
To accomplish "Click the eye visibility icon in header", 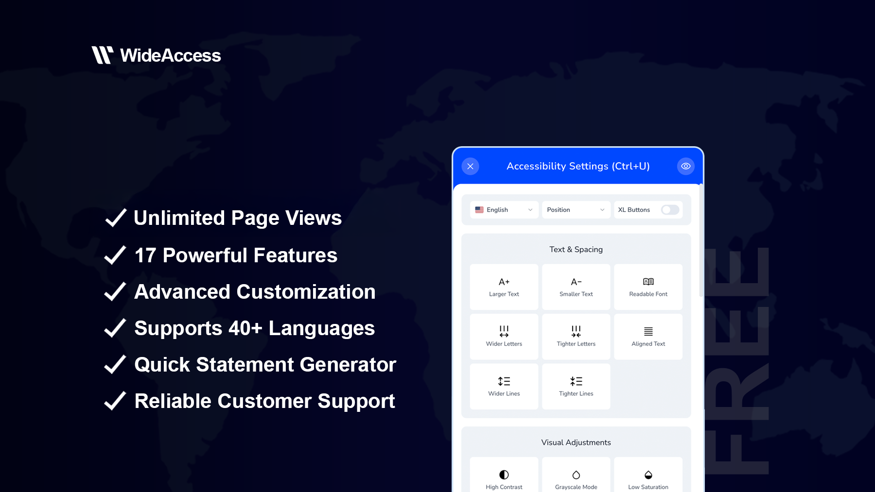I will pyautogui.click(x=686, y=166).
